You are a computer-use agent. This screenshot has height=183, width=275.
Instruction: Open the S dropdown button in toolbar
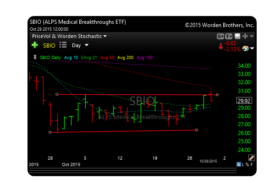pos(220,37)
